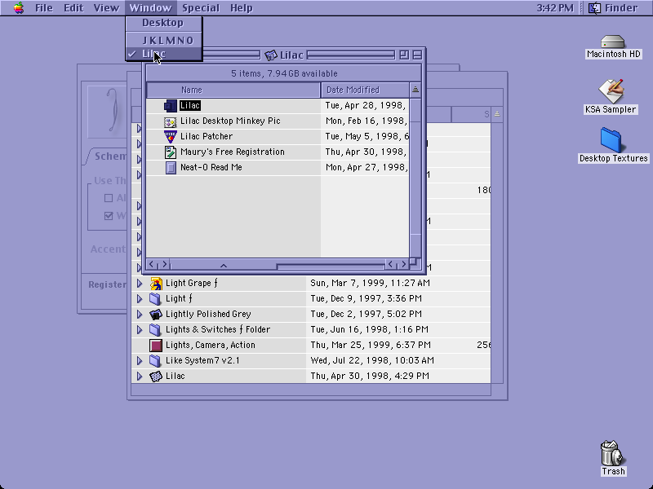Image resolution: width=653 pixels, height=489 pixels.
Task: Click the Lilac Patcher file name
Action: coord(207,136)
